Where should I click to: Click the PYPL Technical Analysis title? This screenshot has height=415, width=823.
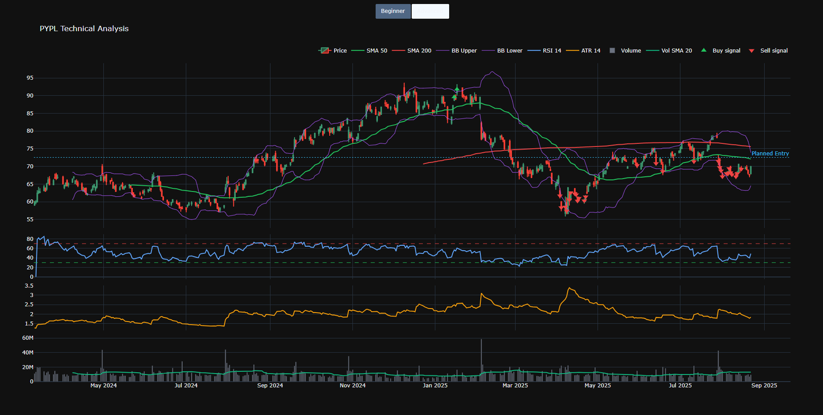click(x=84, y=28)
